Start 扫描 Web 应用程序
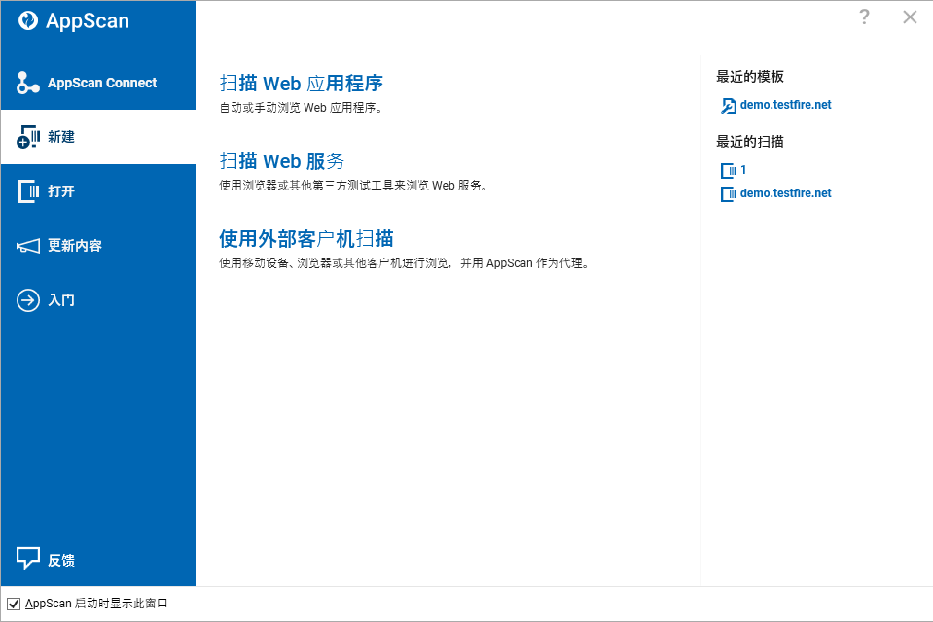 pos(301,84)
